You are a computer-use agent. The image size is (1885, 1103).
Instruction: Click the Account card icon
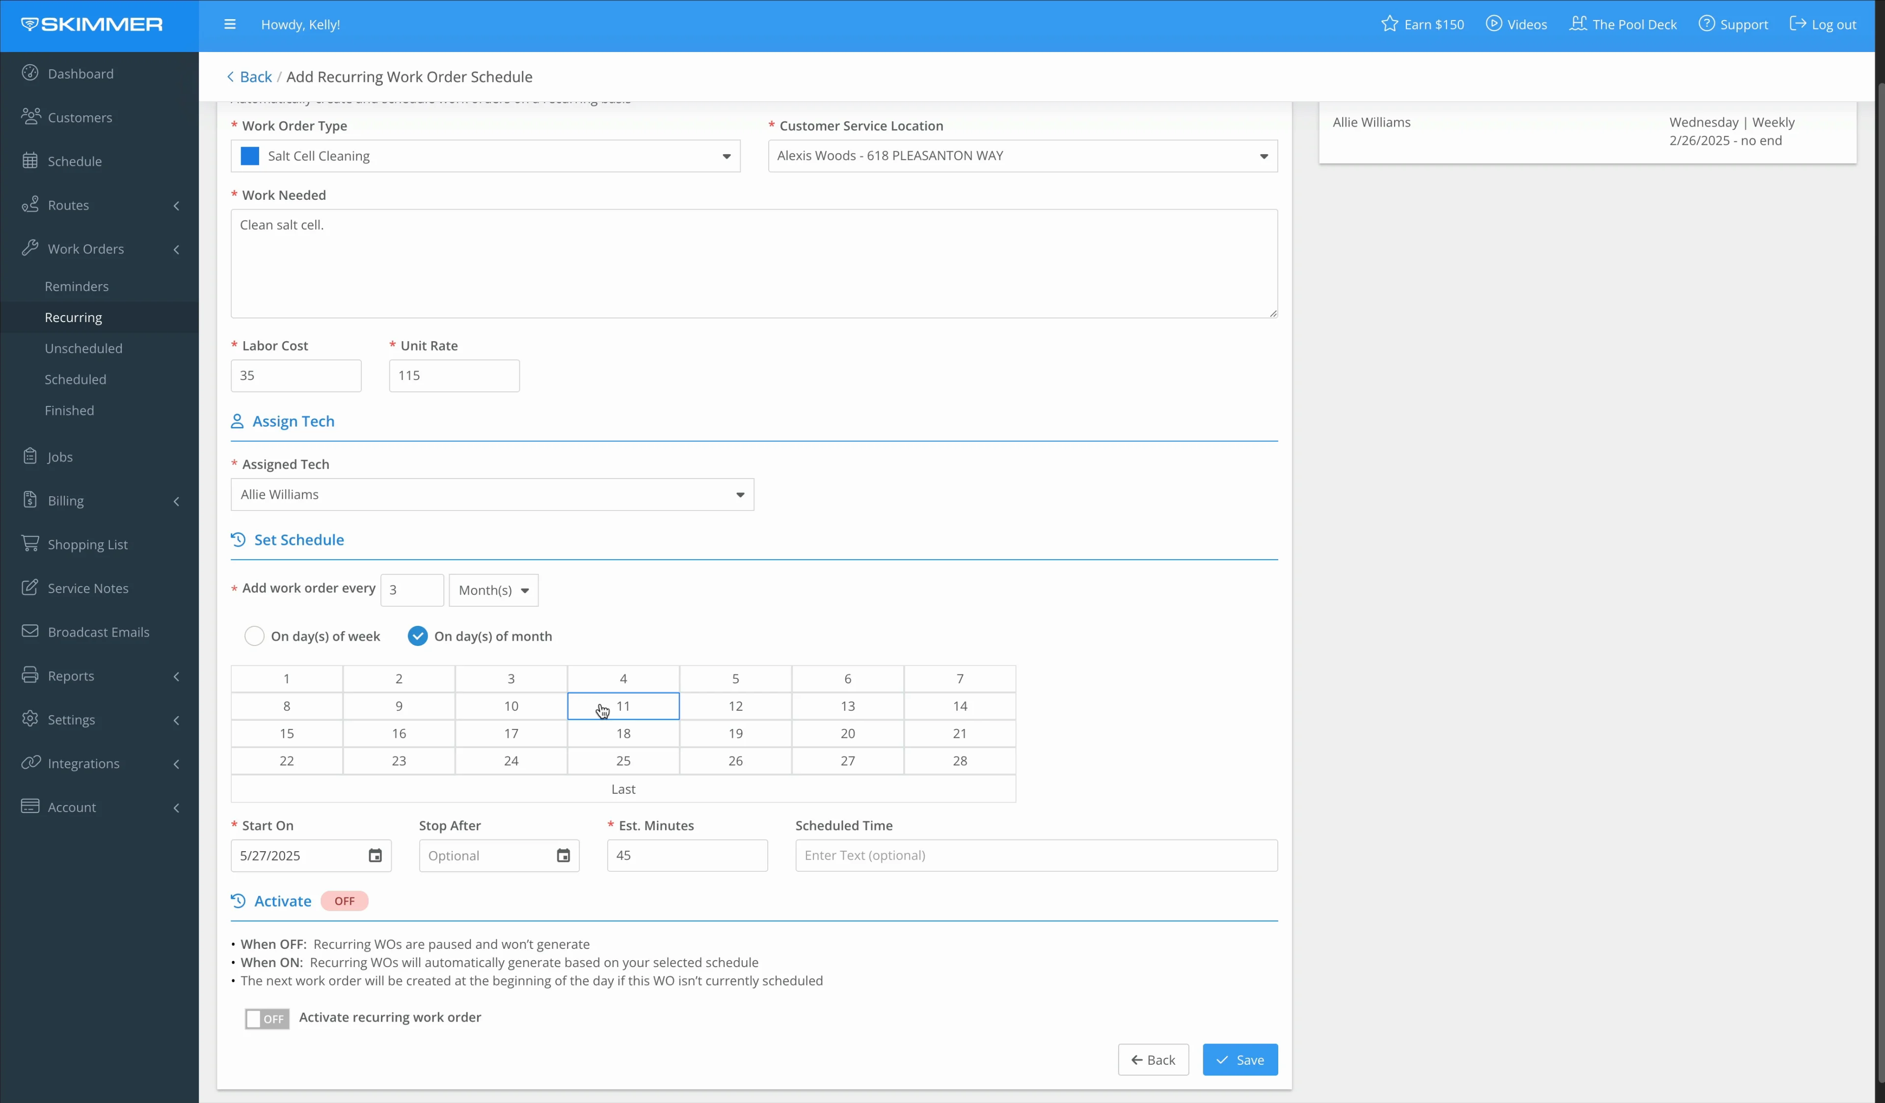[30, 806]
